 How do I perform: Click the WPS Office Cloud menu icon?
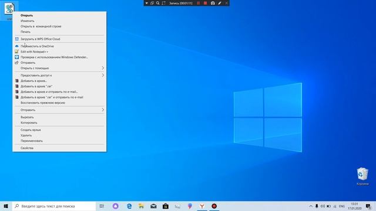tap(17, 39)
